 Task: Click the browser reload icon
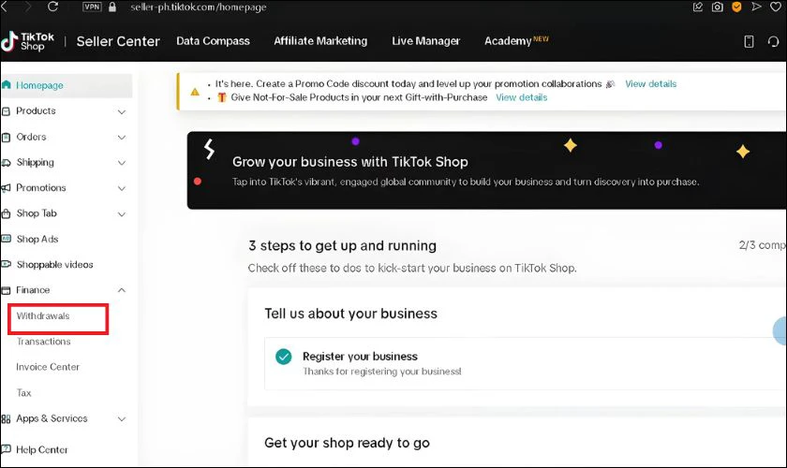tap(52, 7)
